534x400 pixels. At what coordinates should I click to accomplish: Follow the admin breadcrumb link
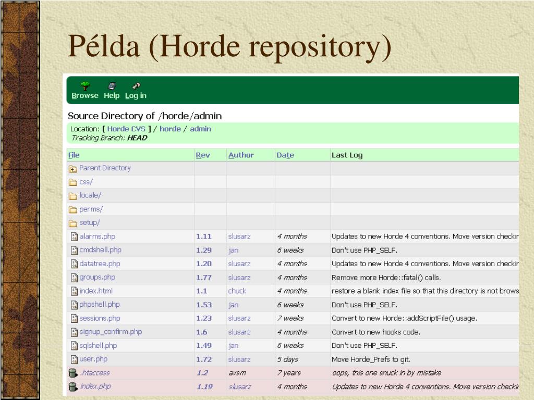click(x=201, y=129)
